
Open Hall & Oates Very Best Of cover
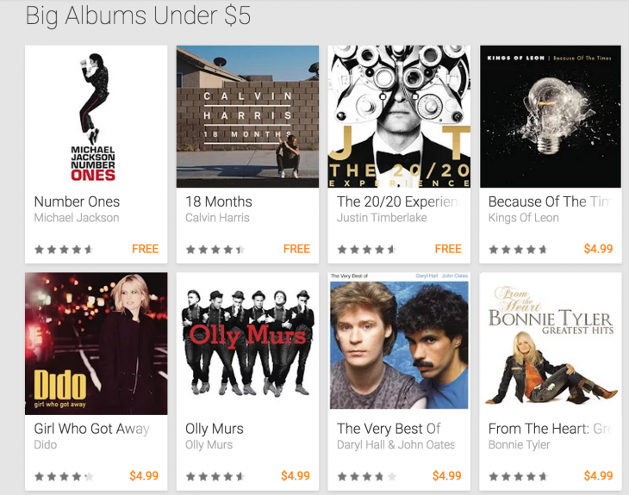pyautogui.click(x=399, y=343)
